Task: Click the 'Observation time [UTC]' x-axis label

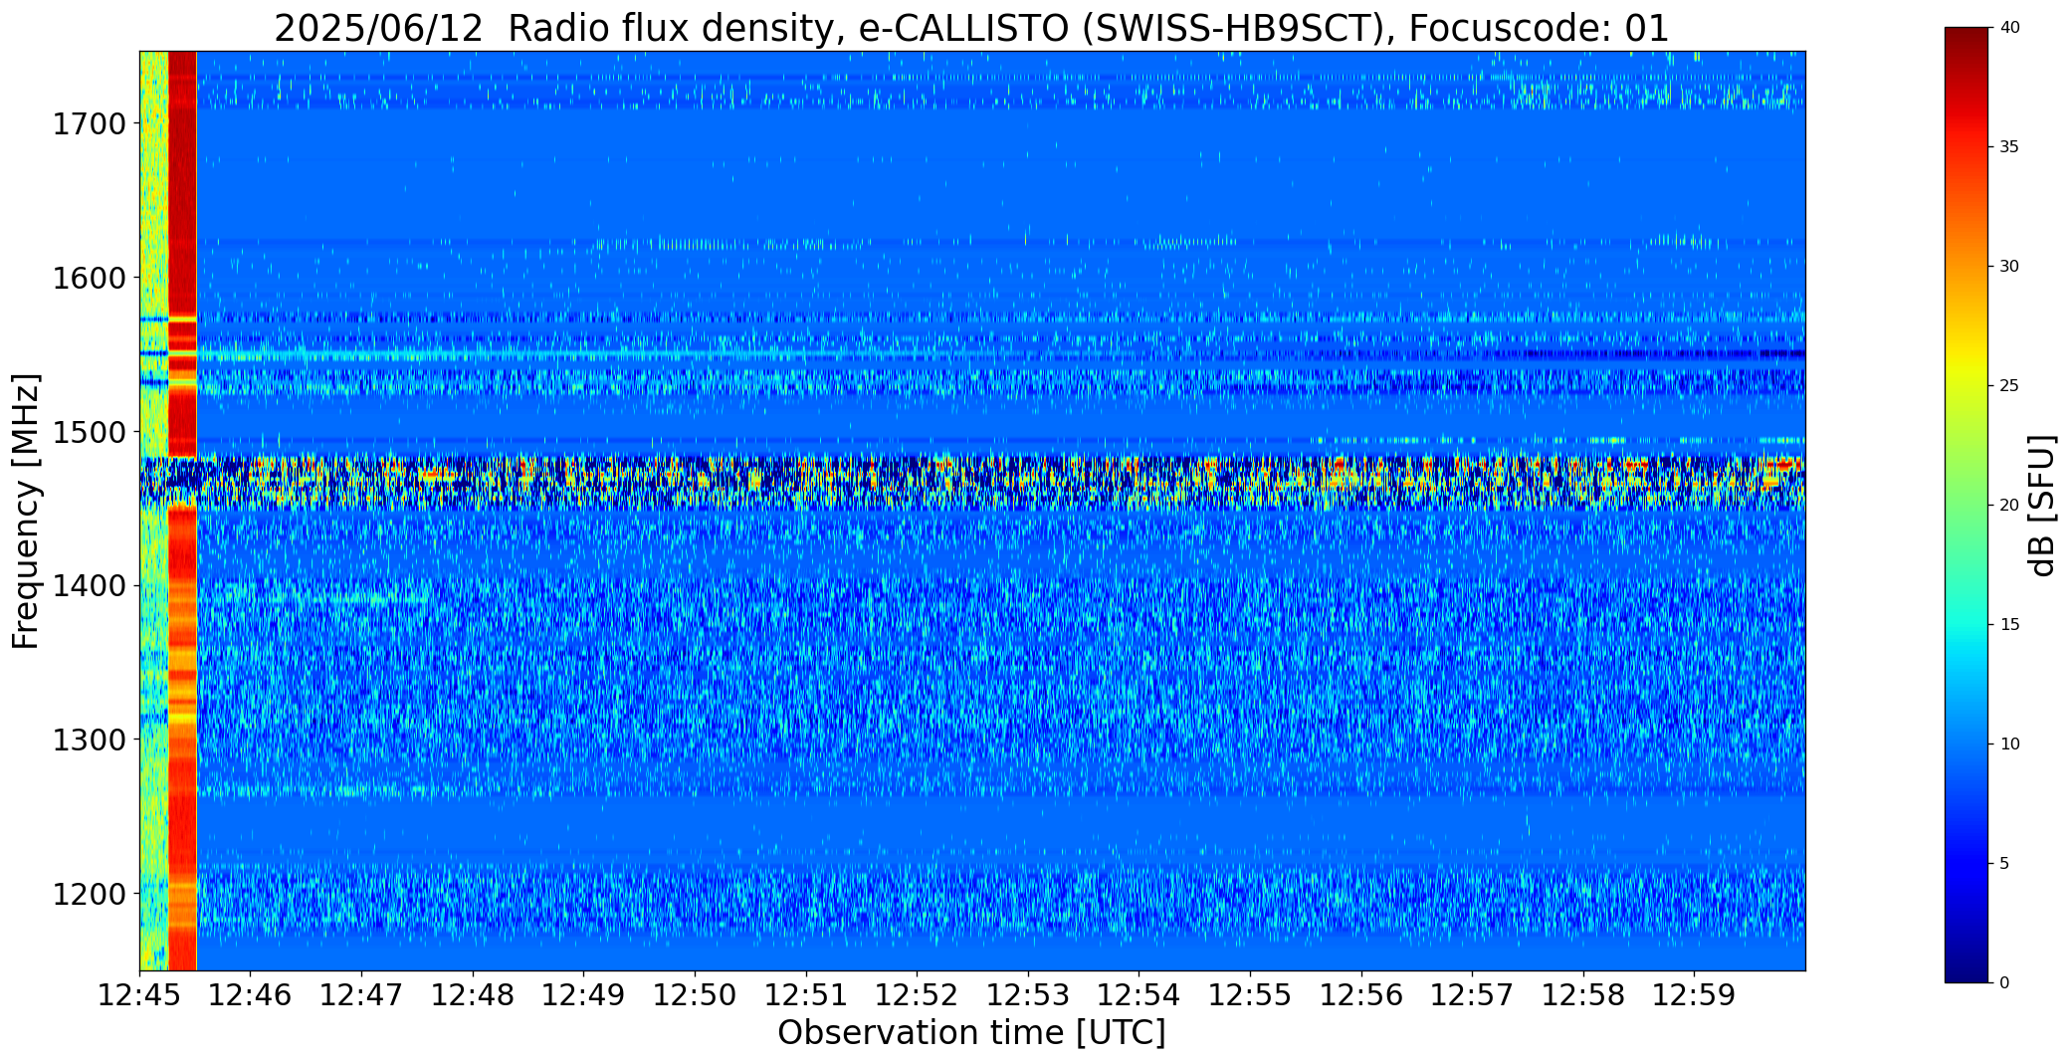Action: point(971,1032)
